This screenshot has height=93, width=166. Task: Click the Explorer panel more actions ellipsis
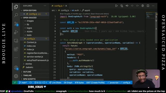coord(45,6)
